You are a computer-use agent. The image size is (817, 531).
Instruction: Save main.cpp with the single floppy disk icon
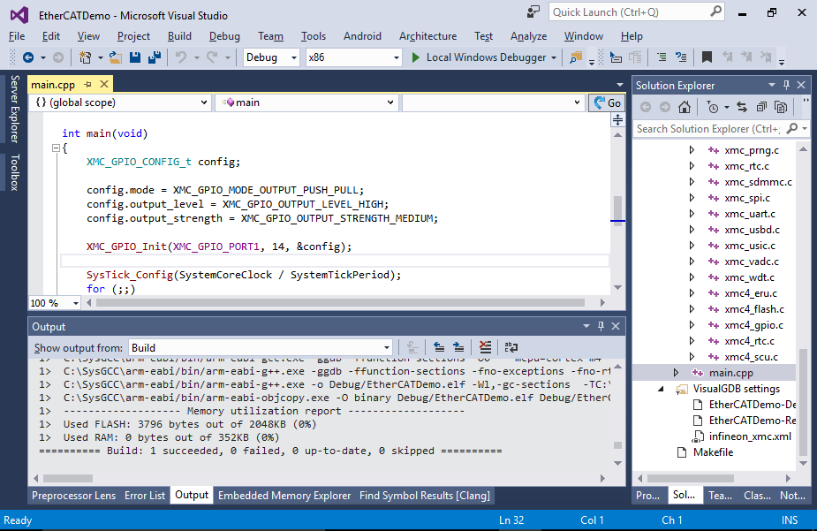[135, 57]
